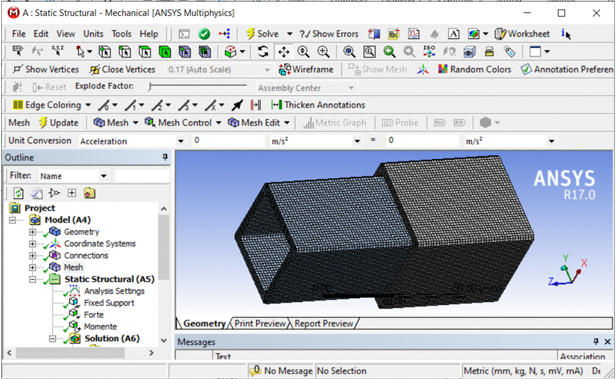Collapse the Solution (A6) node
This screenshot has width=616, height=379.
(x=52, y=339)
